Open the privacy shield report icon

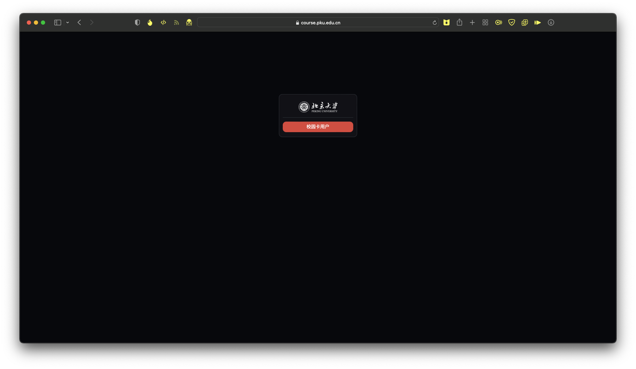coord(137,23)
